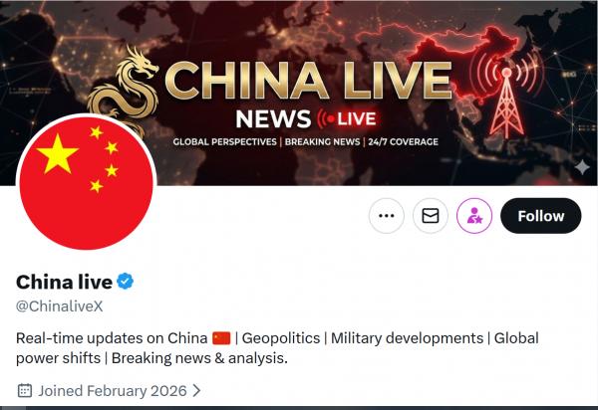Click the red broadcast tower graphic
This screenshot has height=410, width=598.
[x=506, y=102]
